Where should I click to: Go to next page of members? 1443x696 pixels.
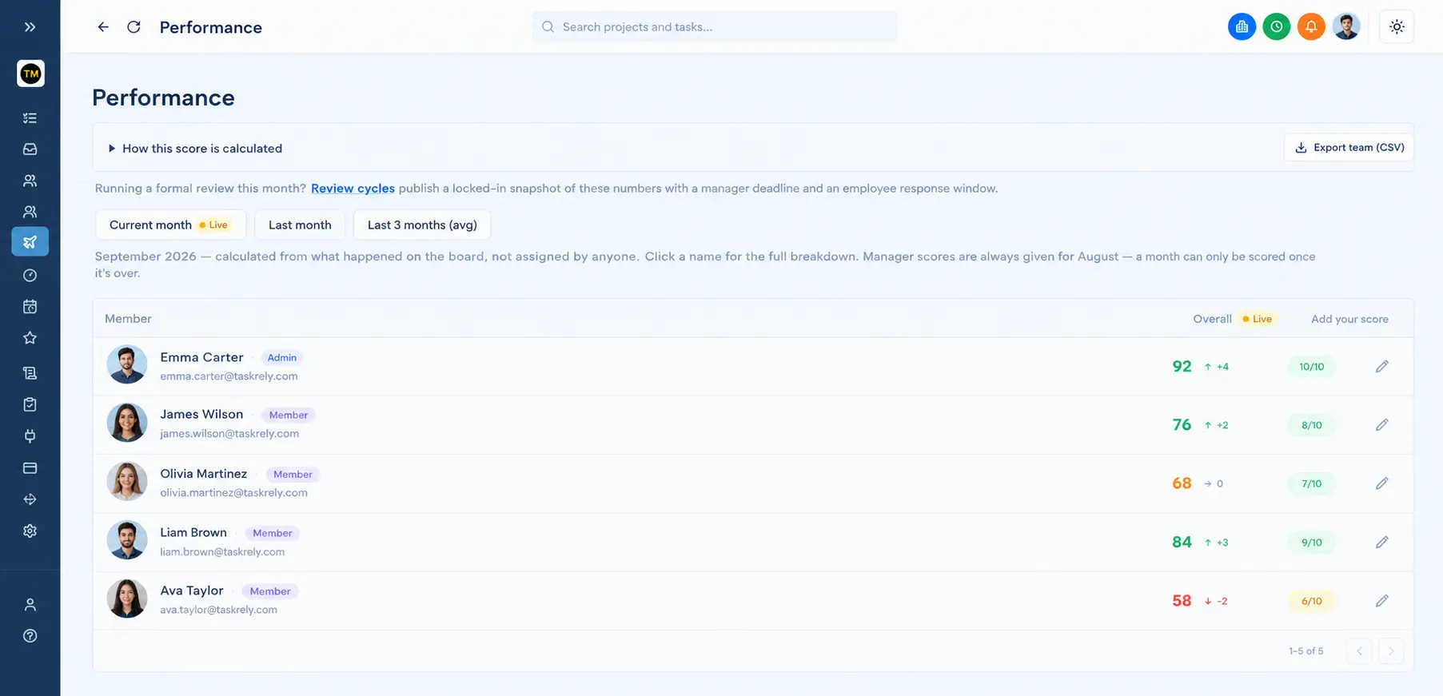(1391, 651)
